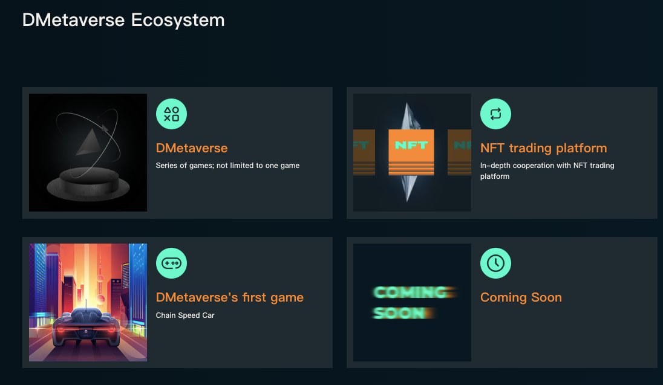Select DMetaverse's first game link
The width and height of the screenshot is (663, 385).
point(230,297)
